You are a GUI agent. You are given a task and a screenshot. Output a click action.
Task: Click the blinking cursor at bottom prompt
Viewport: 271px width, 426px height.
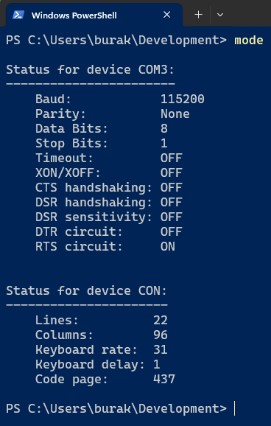[x=235, y=409]
